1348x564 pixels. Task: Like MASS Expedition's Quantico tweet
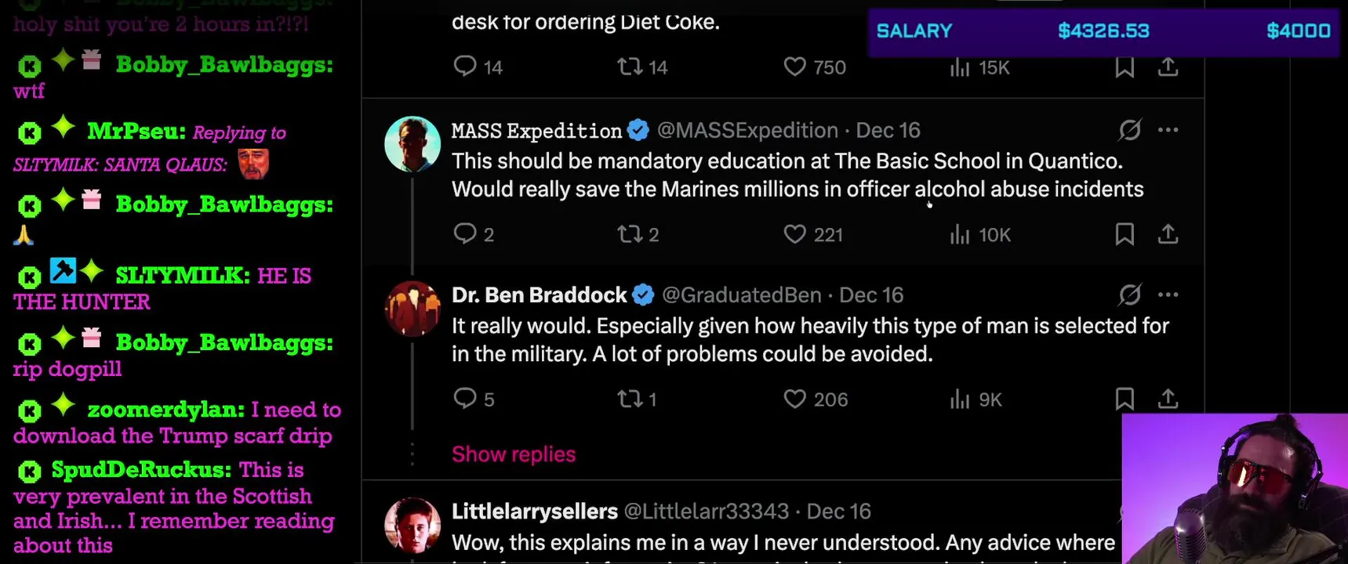[x=795, y=233]
